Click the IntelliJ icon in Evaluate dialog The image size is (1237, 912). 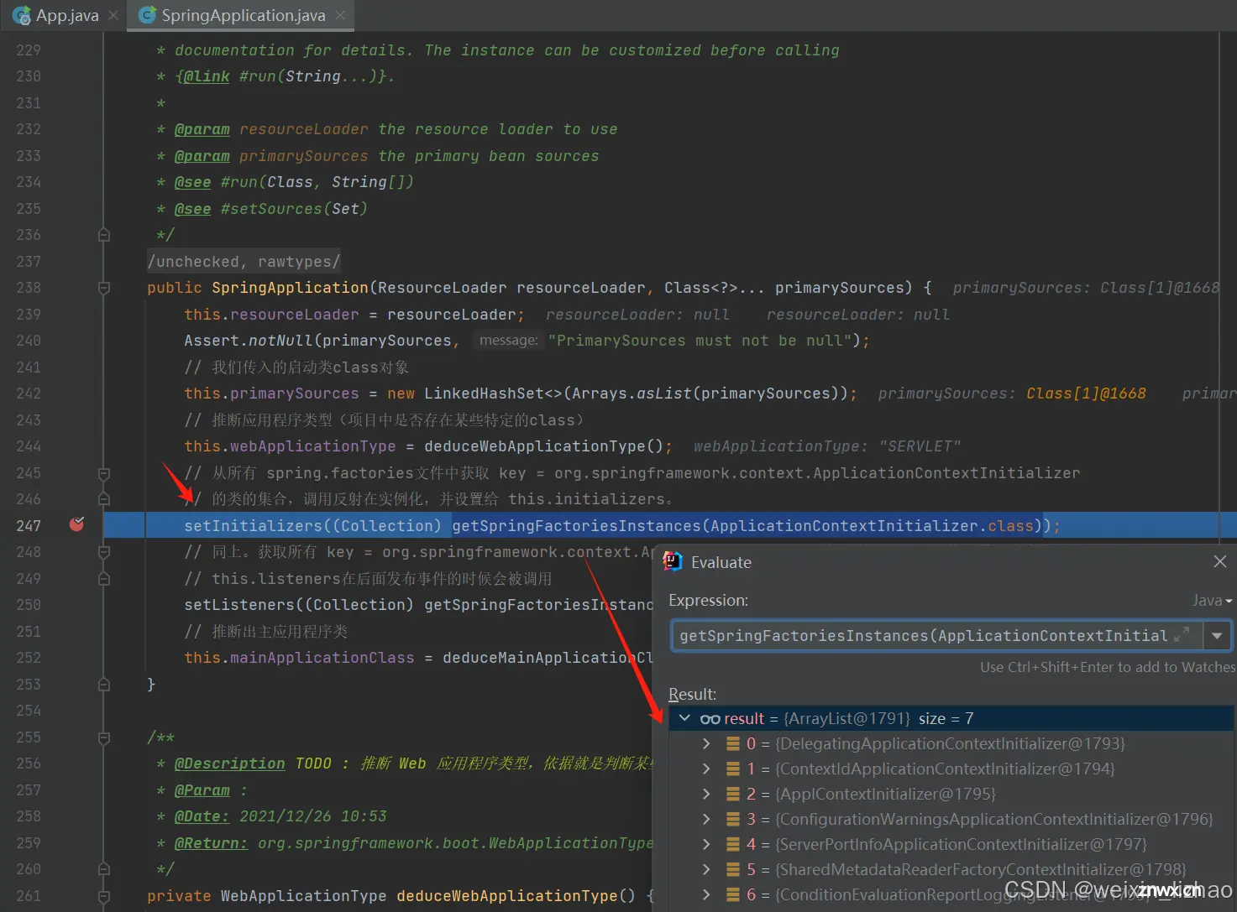[x=673, y=561]
